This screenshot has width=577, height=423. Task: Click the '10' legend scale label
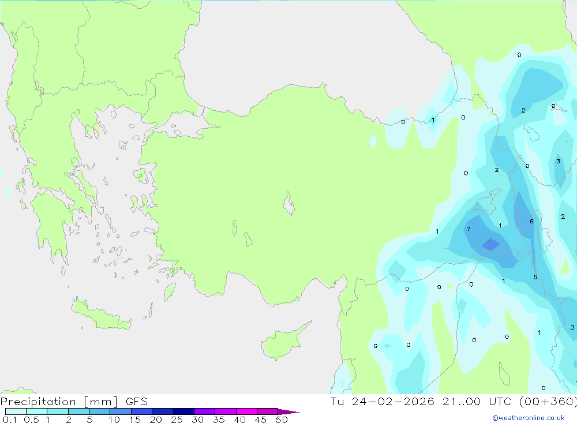(x=114, y=420)
